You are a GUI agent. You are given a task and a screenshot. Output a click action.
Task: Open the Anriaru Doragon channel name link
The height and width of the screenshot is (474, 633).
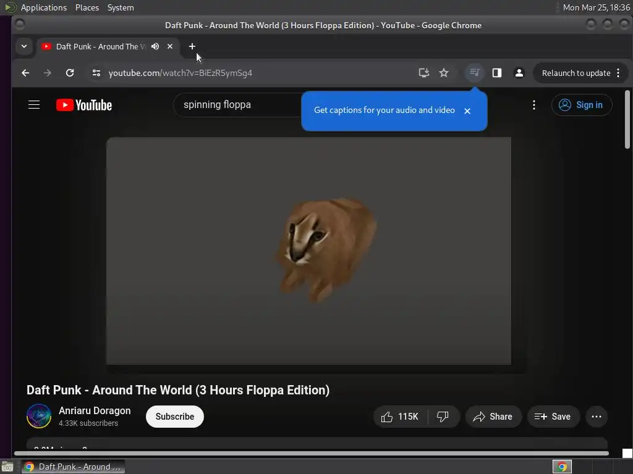pos(95,410)
